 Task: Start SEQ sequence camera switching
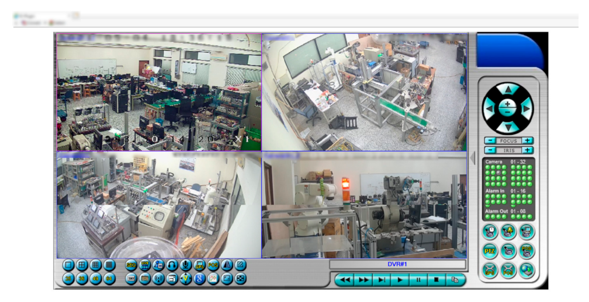[131, 265]
